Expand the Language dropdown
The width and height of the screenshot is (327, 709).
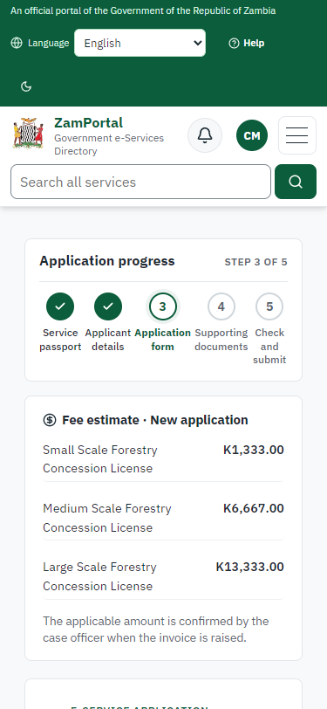pyautogui.click(x=140, y=43)
